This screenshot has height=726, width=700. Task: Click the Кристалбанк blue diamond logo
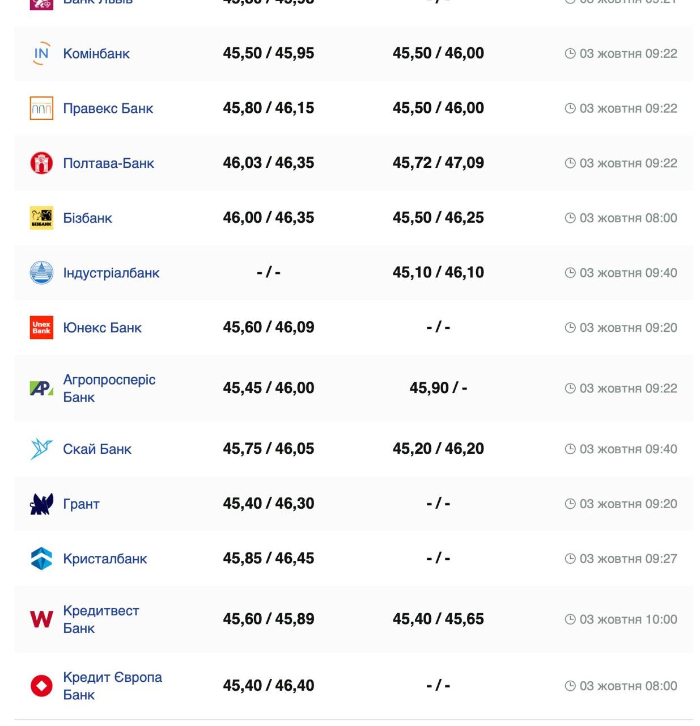point(41,559)
